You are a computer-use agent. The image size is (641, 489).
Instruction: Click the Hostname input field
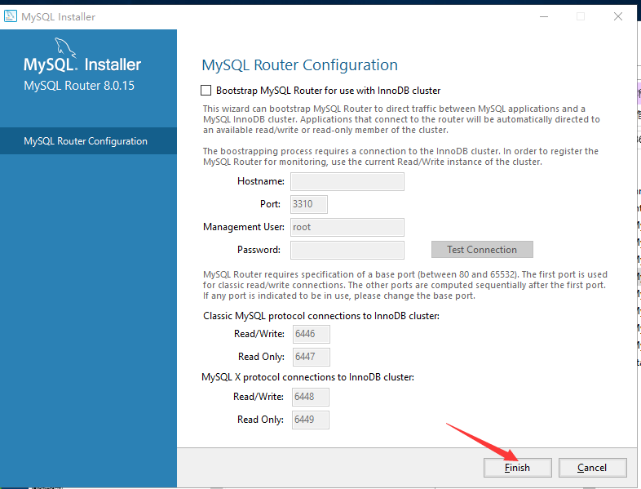tap(347, 181)
